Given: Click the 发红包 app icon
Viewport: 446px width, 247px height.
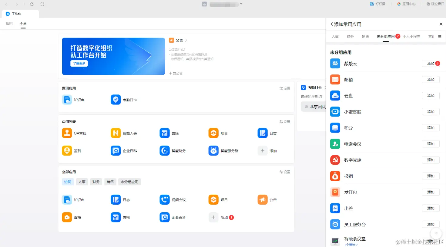Looking at the screenshot, I should (335, 192).
